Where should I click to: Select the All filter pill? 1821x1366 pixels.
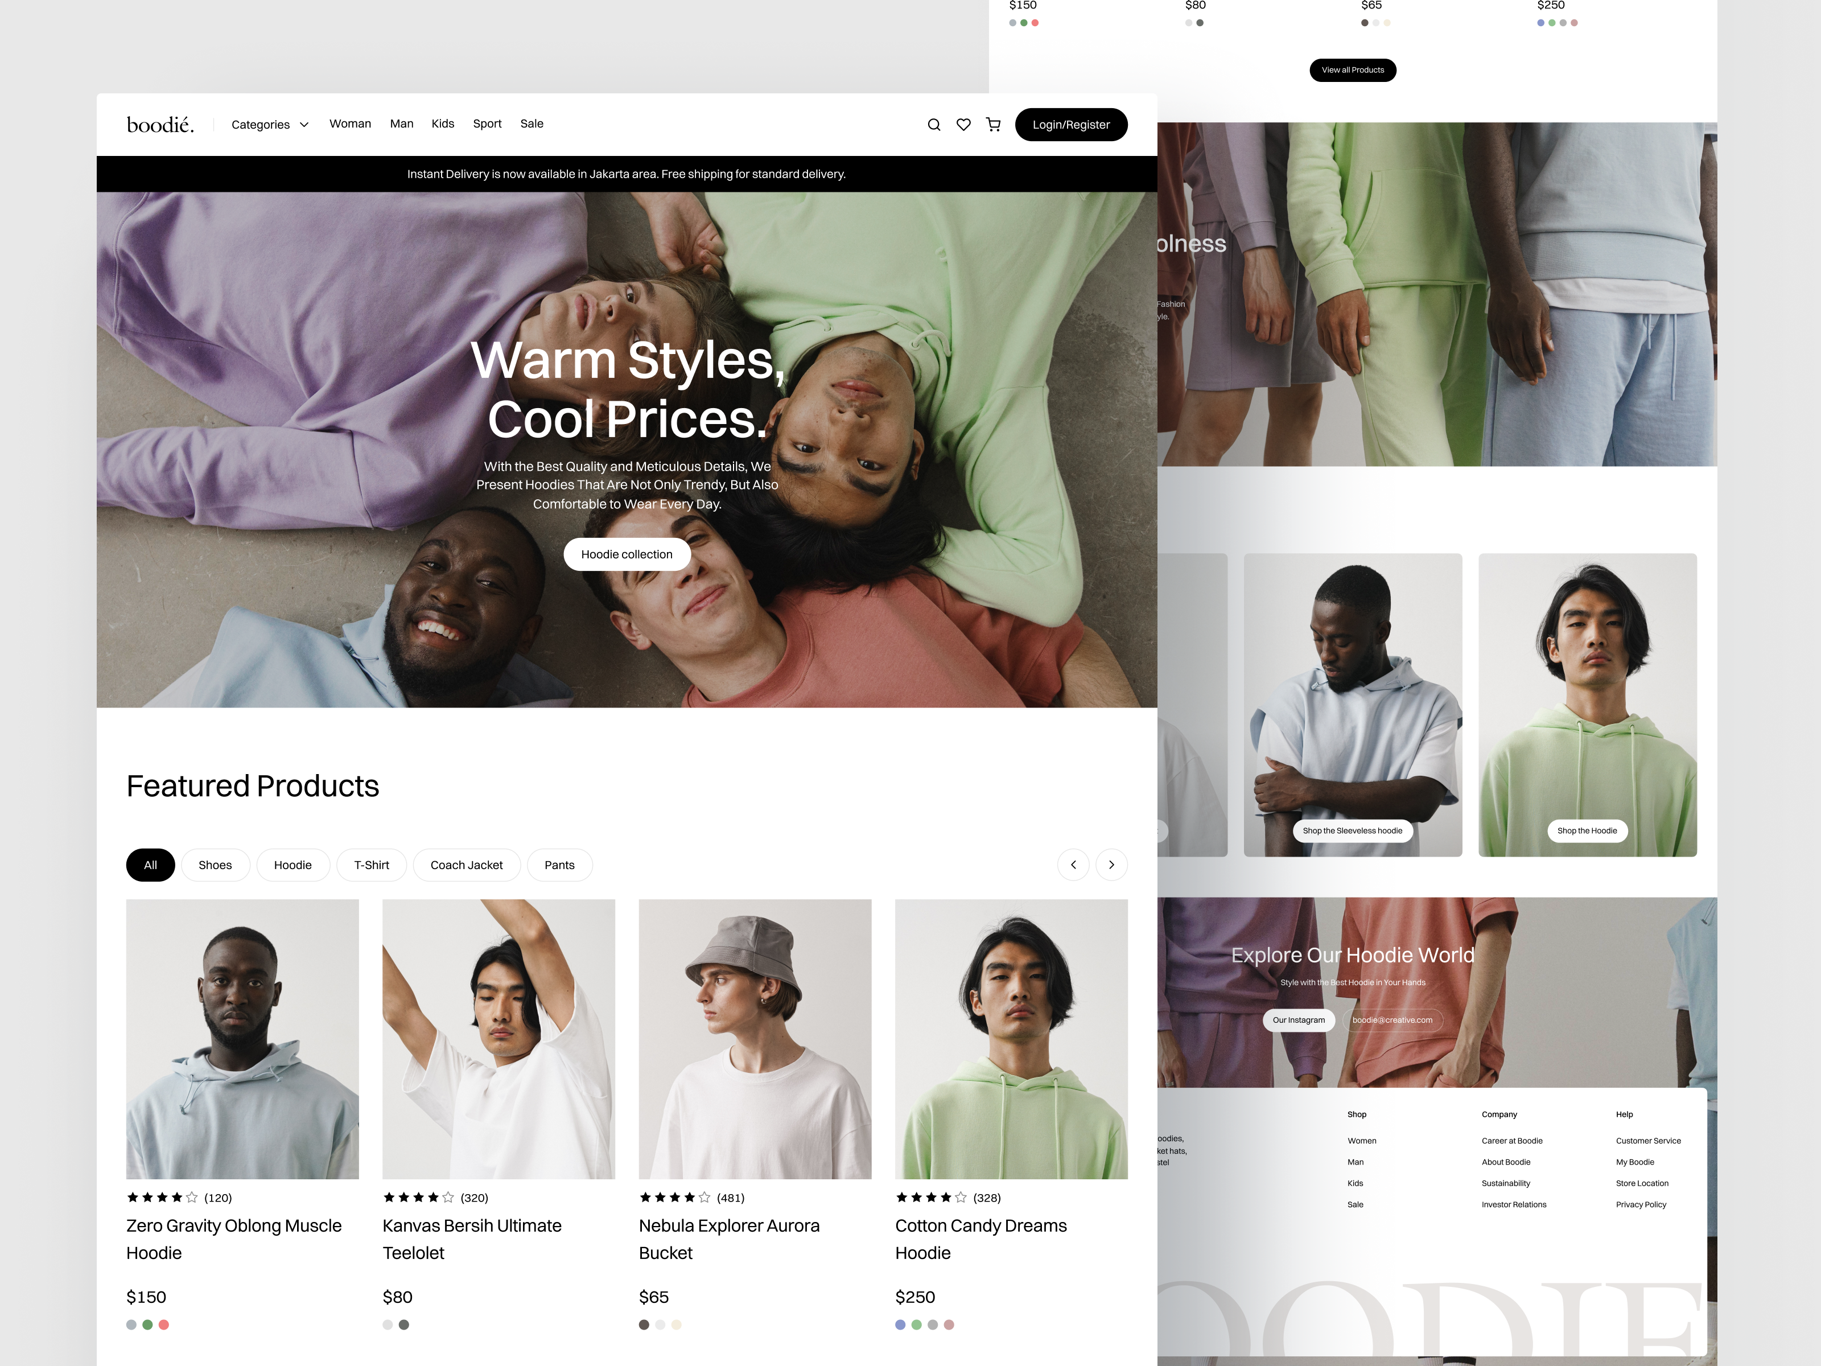pyautogui.click(x=150, y=865)
